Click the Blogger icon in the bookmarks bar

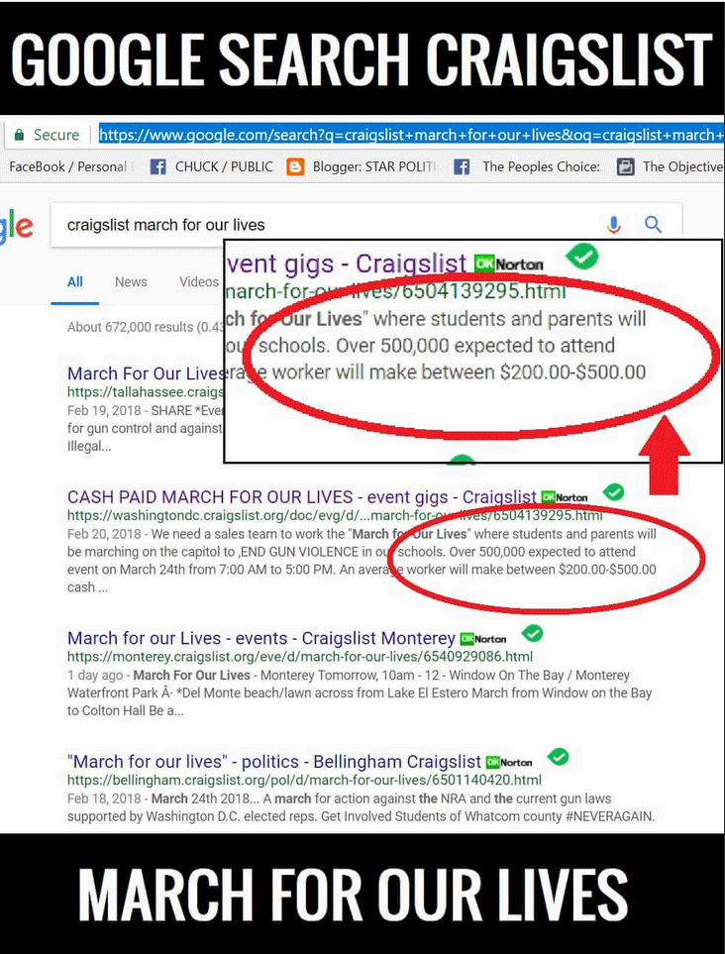pyautogui.click(x=295, y=167)
